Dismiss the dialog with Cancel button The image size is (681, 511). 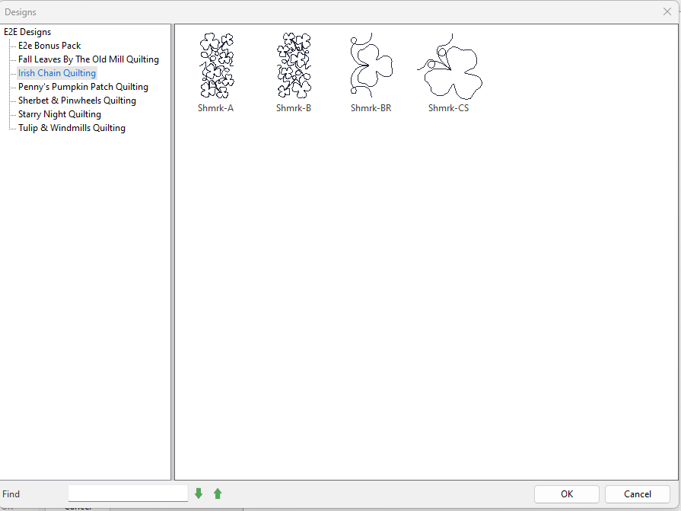point(638,494)
